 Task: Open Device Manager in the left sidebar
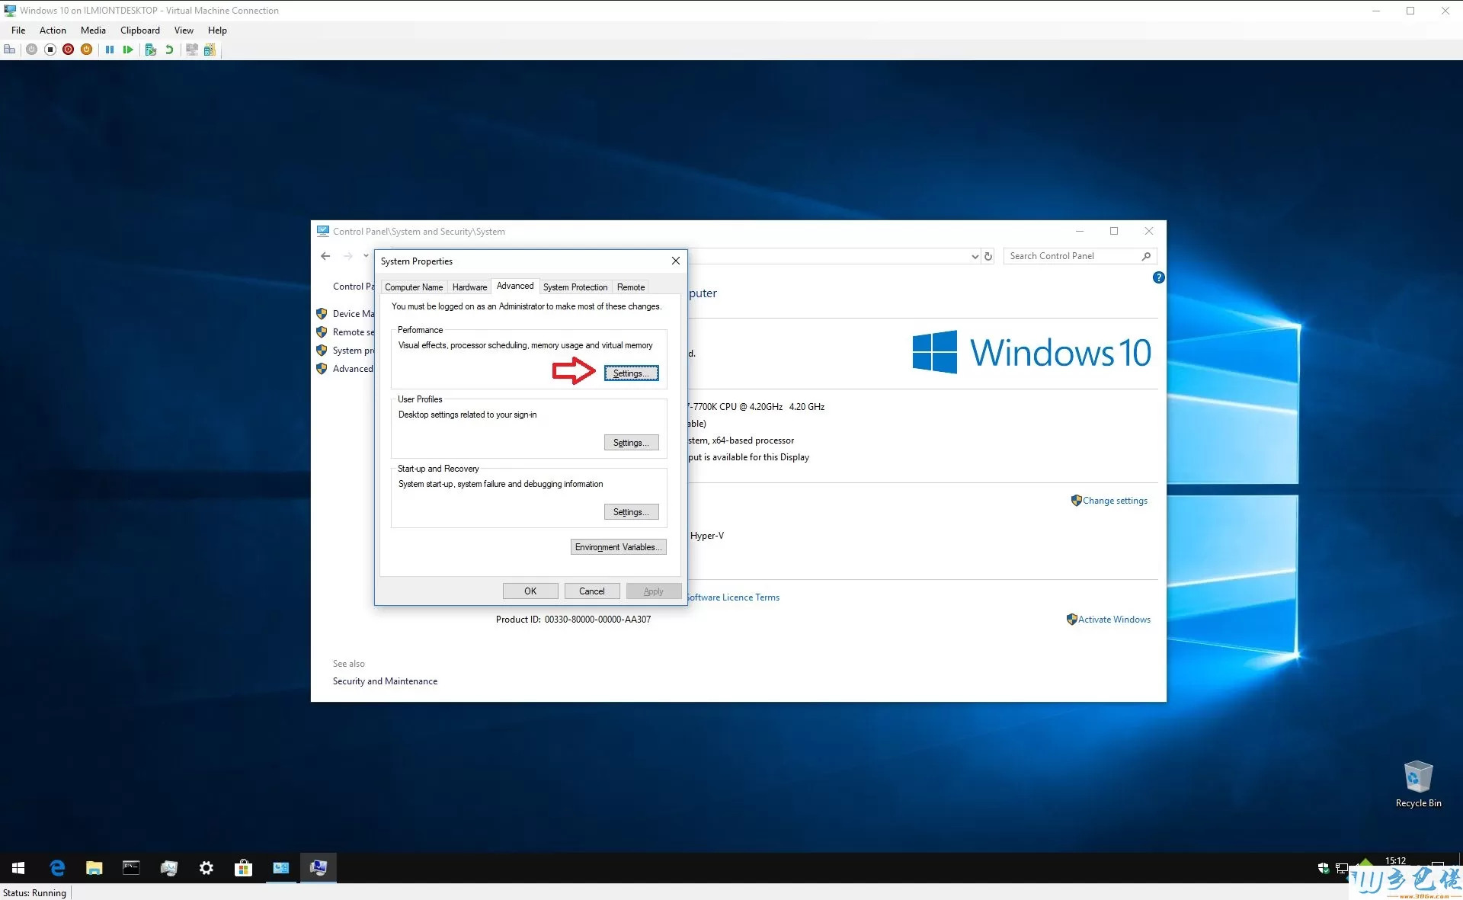point(353,314)
